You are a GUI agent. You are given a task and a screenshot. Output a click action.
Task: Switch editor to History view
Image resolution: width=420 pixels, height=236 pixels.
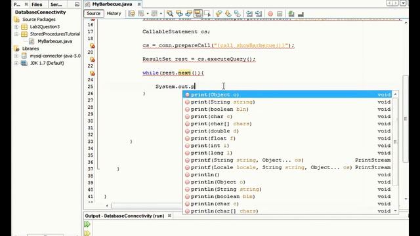tap(114, 13)
